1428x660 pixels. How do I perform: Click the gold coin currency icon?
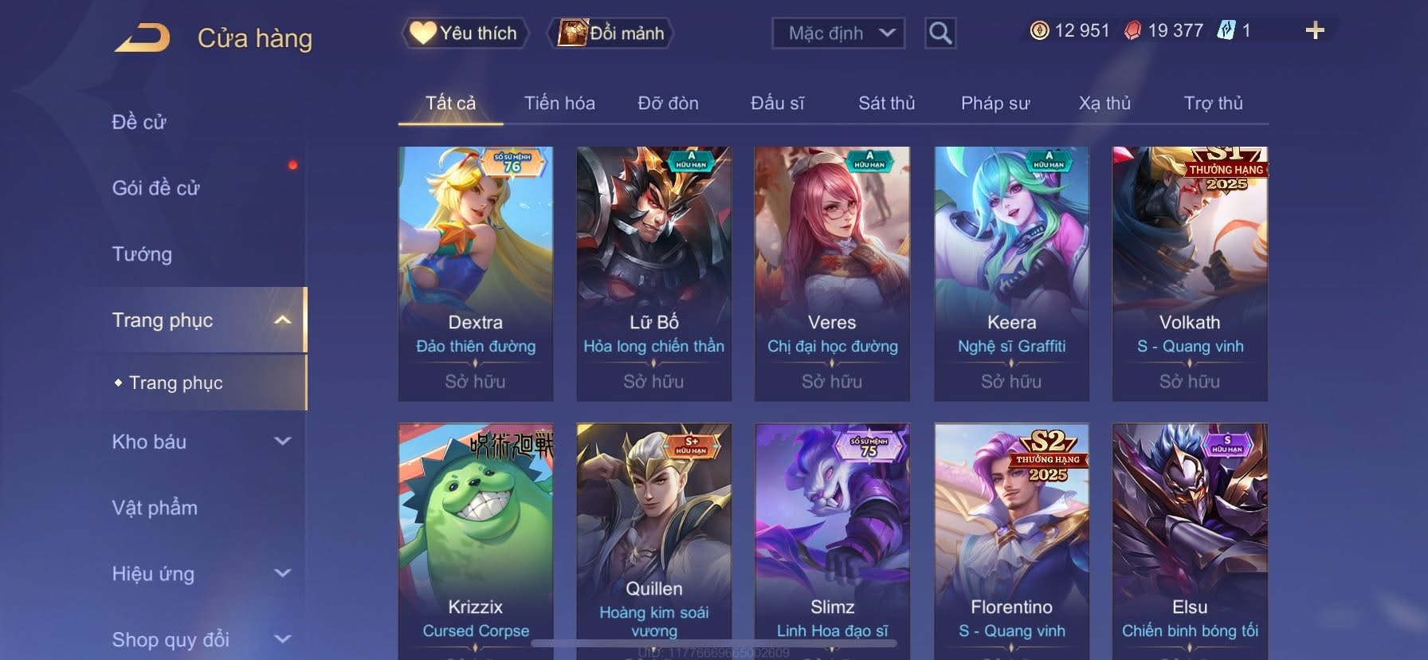click(x=1039, y=31)
